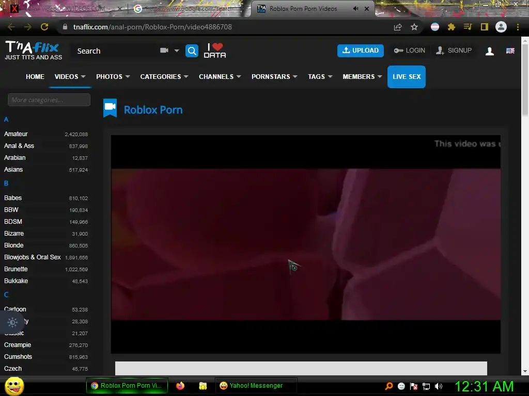Click the flag notification tray icon
The image size is (529, 396).
click(414, 386)
